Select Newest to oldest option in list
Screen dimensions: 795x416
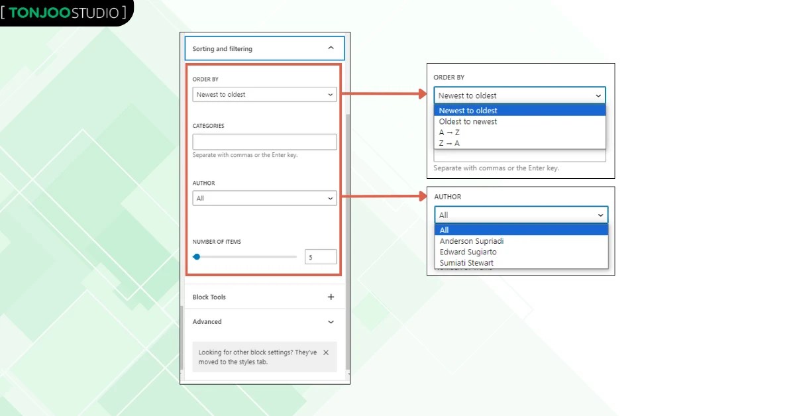pos(520,111)
